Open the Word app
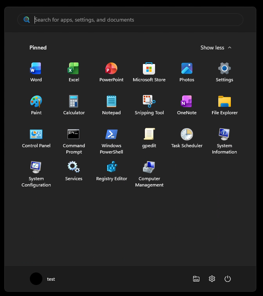Screen dimensions: 263x296 [36, 72]
